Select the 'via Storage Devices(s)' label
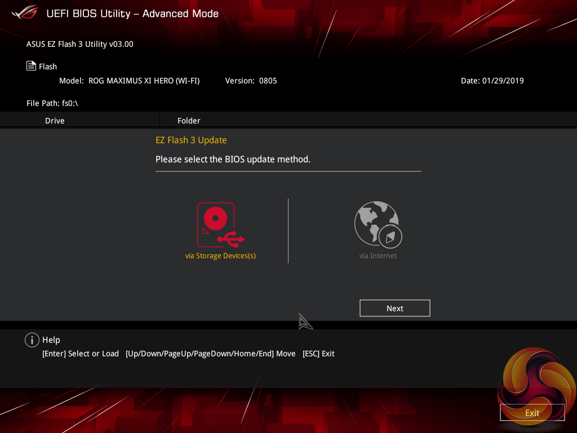577x433 pixels. click(x=220, y=255)
